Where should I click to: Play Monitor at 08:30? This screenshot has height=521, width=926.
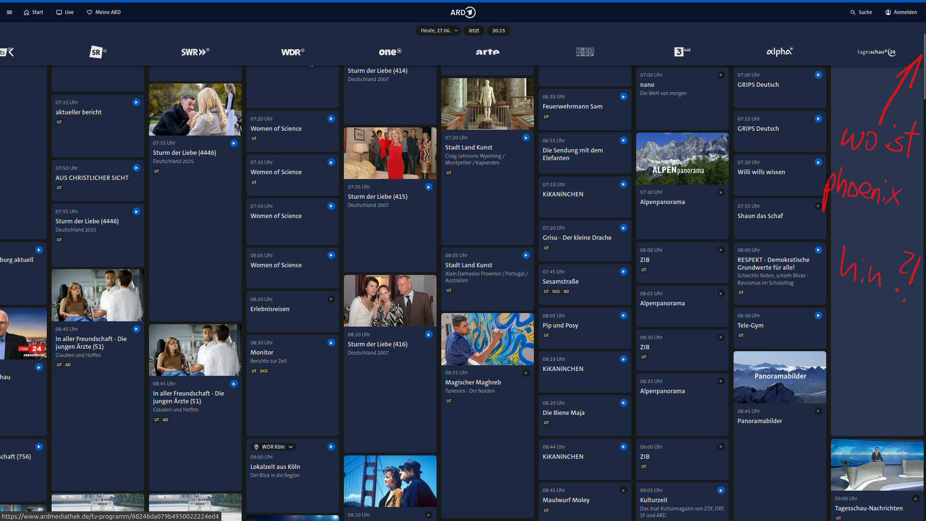[331, 343]
